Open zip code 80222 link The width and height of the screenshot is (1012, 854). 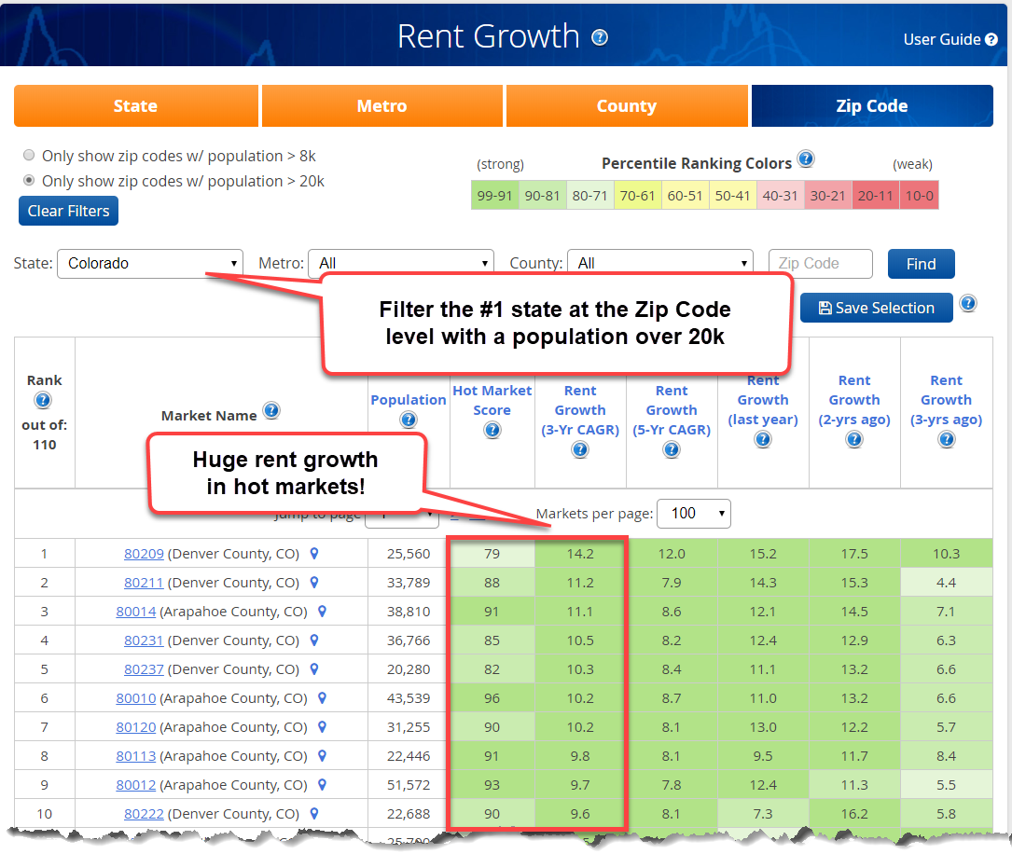click(144, 813)
